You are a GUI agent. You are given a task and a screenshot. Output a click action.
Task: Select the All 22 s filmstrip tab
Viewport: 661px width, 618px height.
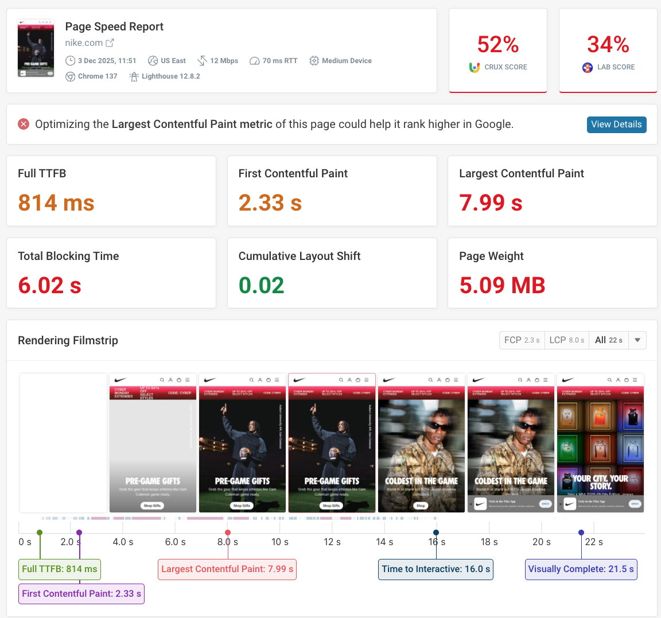[608, 340]
